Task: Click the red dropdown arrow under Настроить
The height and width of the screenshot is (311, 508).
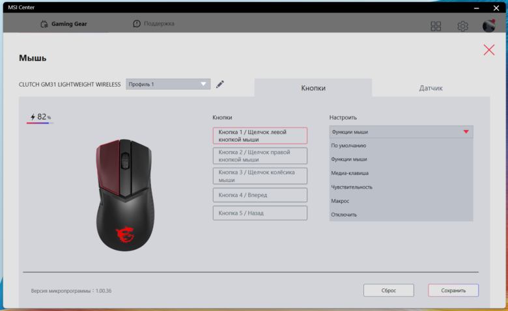Action: click(466, 131)
